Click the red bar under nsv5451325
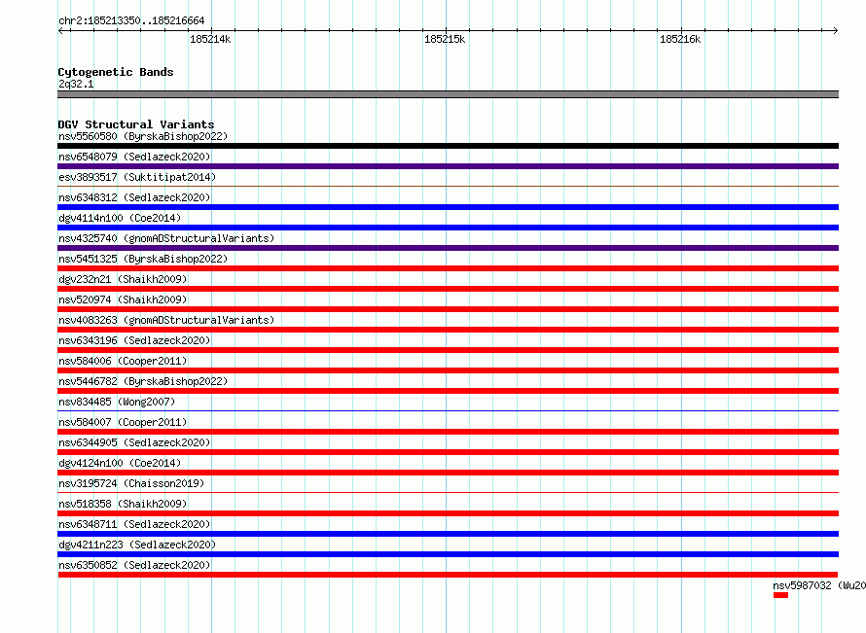Viewport: 866px width, 633px height. 448,268
